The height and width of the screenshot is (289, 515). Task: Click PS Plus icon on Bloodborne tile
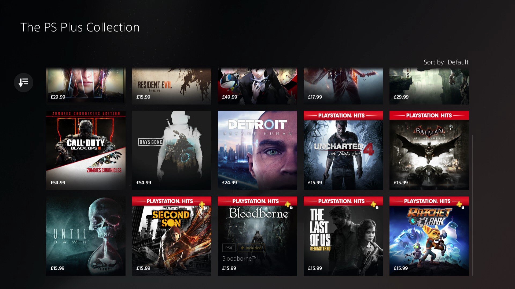288,205
